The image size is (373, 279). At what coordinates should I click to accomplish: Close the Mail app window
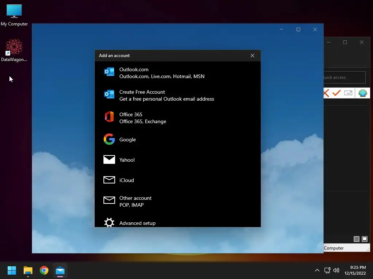pyautogui.click(x=315, y=29)
